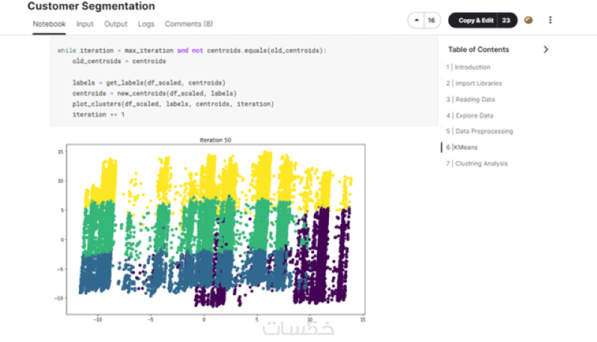Select the Notebook tab

coord(49,24)
